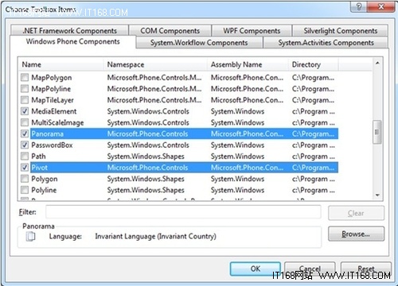
Task: Tick the MapPolyline checkbox
Action: (x=25, y=89)
